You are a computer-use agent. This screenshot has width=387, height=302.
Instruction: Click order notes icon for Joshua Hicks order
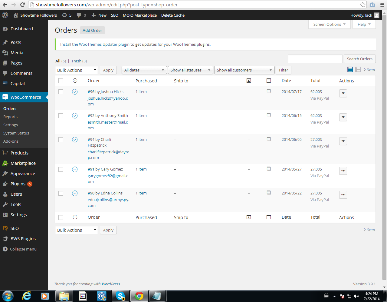269,91
